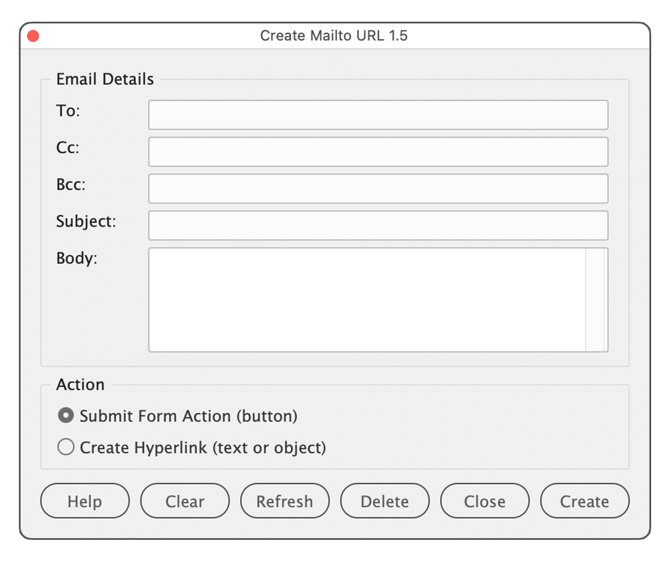Click the Delete button
The image size is (670, 561).
click(x=385, y=502)
